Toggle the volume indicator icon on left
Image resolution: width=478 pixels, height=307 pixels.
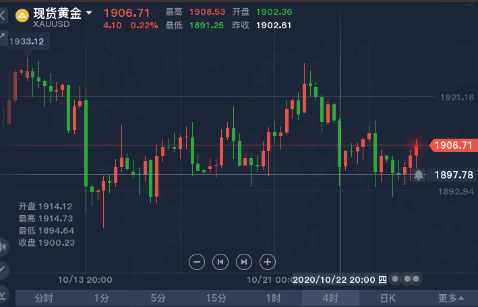[x=3, y=246]
